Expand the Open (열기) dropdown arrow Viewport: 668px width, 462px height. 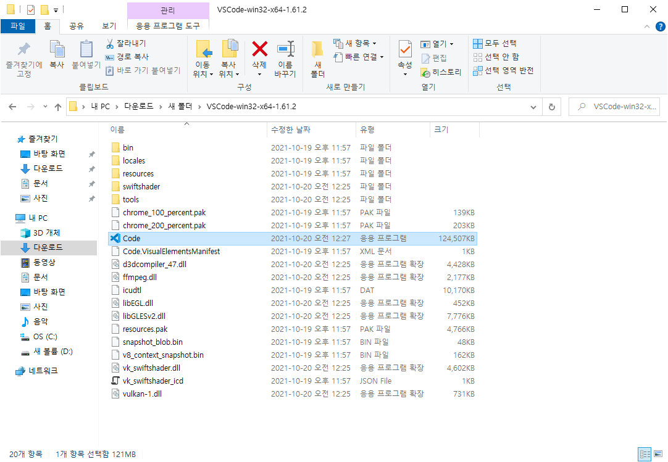coord(451,44)
